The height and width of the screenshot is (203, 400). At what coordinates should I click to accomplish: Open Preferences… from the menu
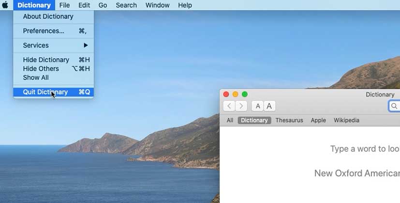point(54,31)
